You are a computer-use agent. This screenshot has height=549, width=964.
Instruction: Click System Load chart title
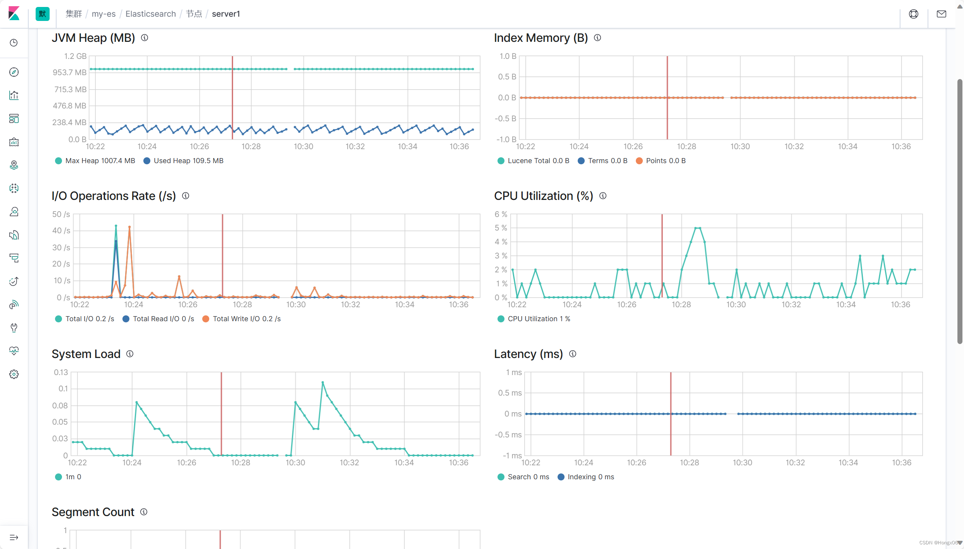[86, 354]
